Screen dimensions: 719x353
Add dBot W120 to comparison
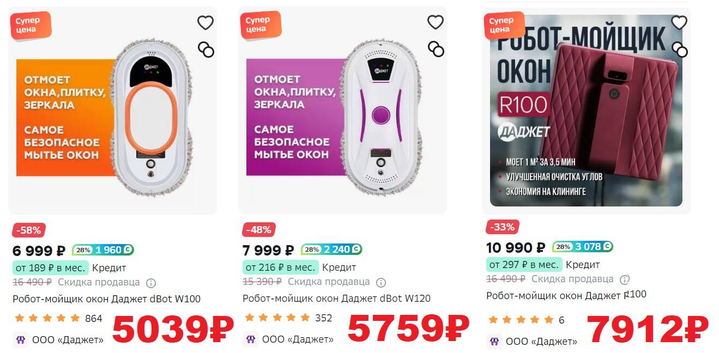[x=436, y=49]
